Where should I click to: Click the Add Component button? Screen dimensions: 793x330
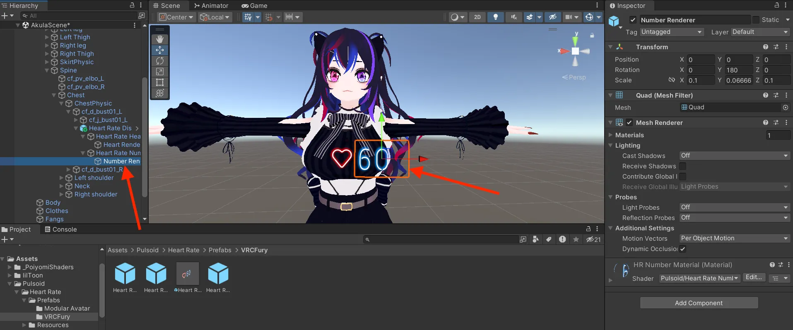click(x=699, y=303)
